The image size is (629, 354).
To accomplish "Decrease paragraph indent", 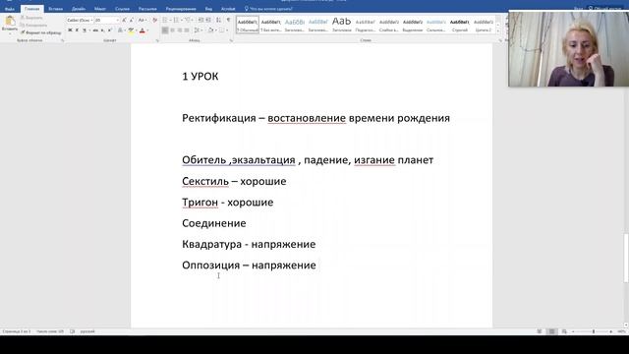I will pos(200,20).
